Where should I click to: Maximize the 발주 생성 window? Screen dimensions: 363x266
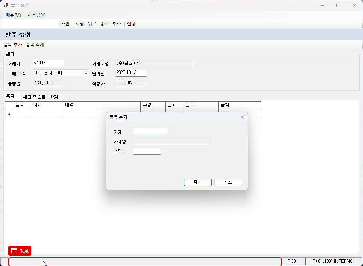338,5
